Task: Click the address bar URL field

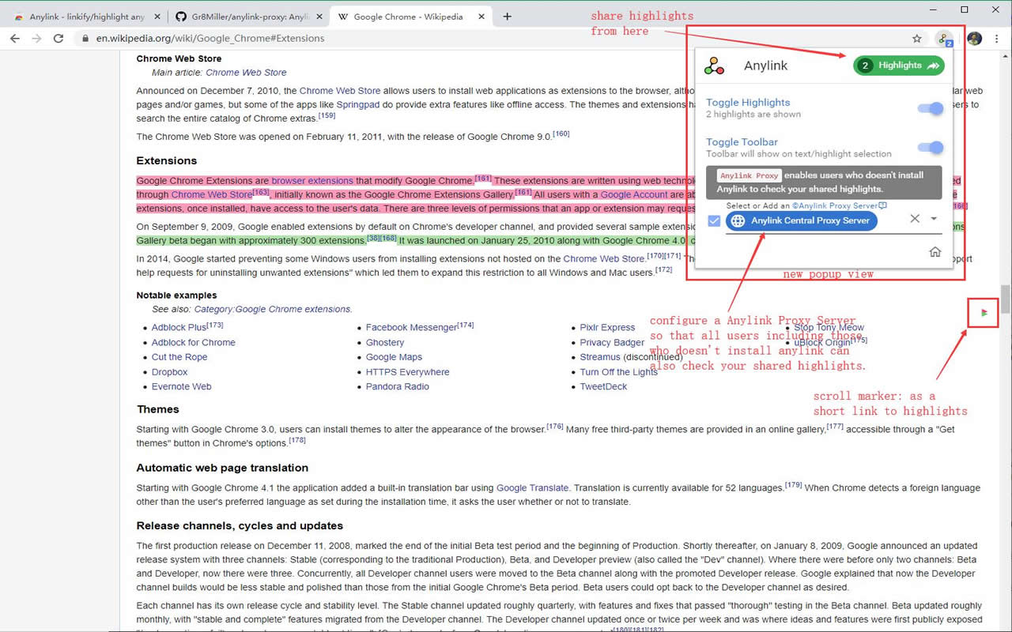Action: 498,38
